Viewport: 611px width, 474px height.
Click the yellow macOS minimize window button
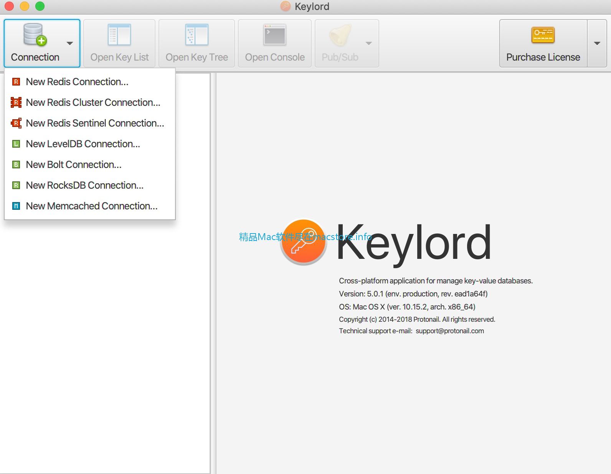[25, 6]
